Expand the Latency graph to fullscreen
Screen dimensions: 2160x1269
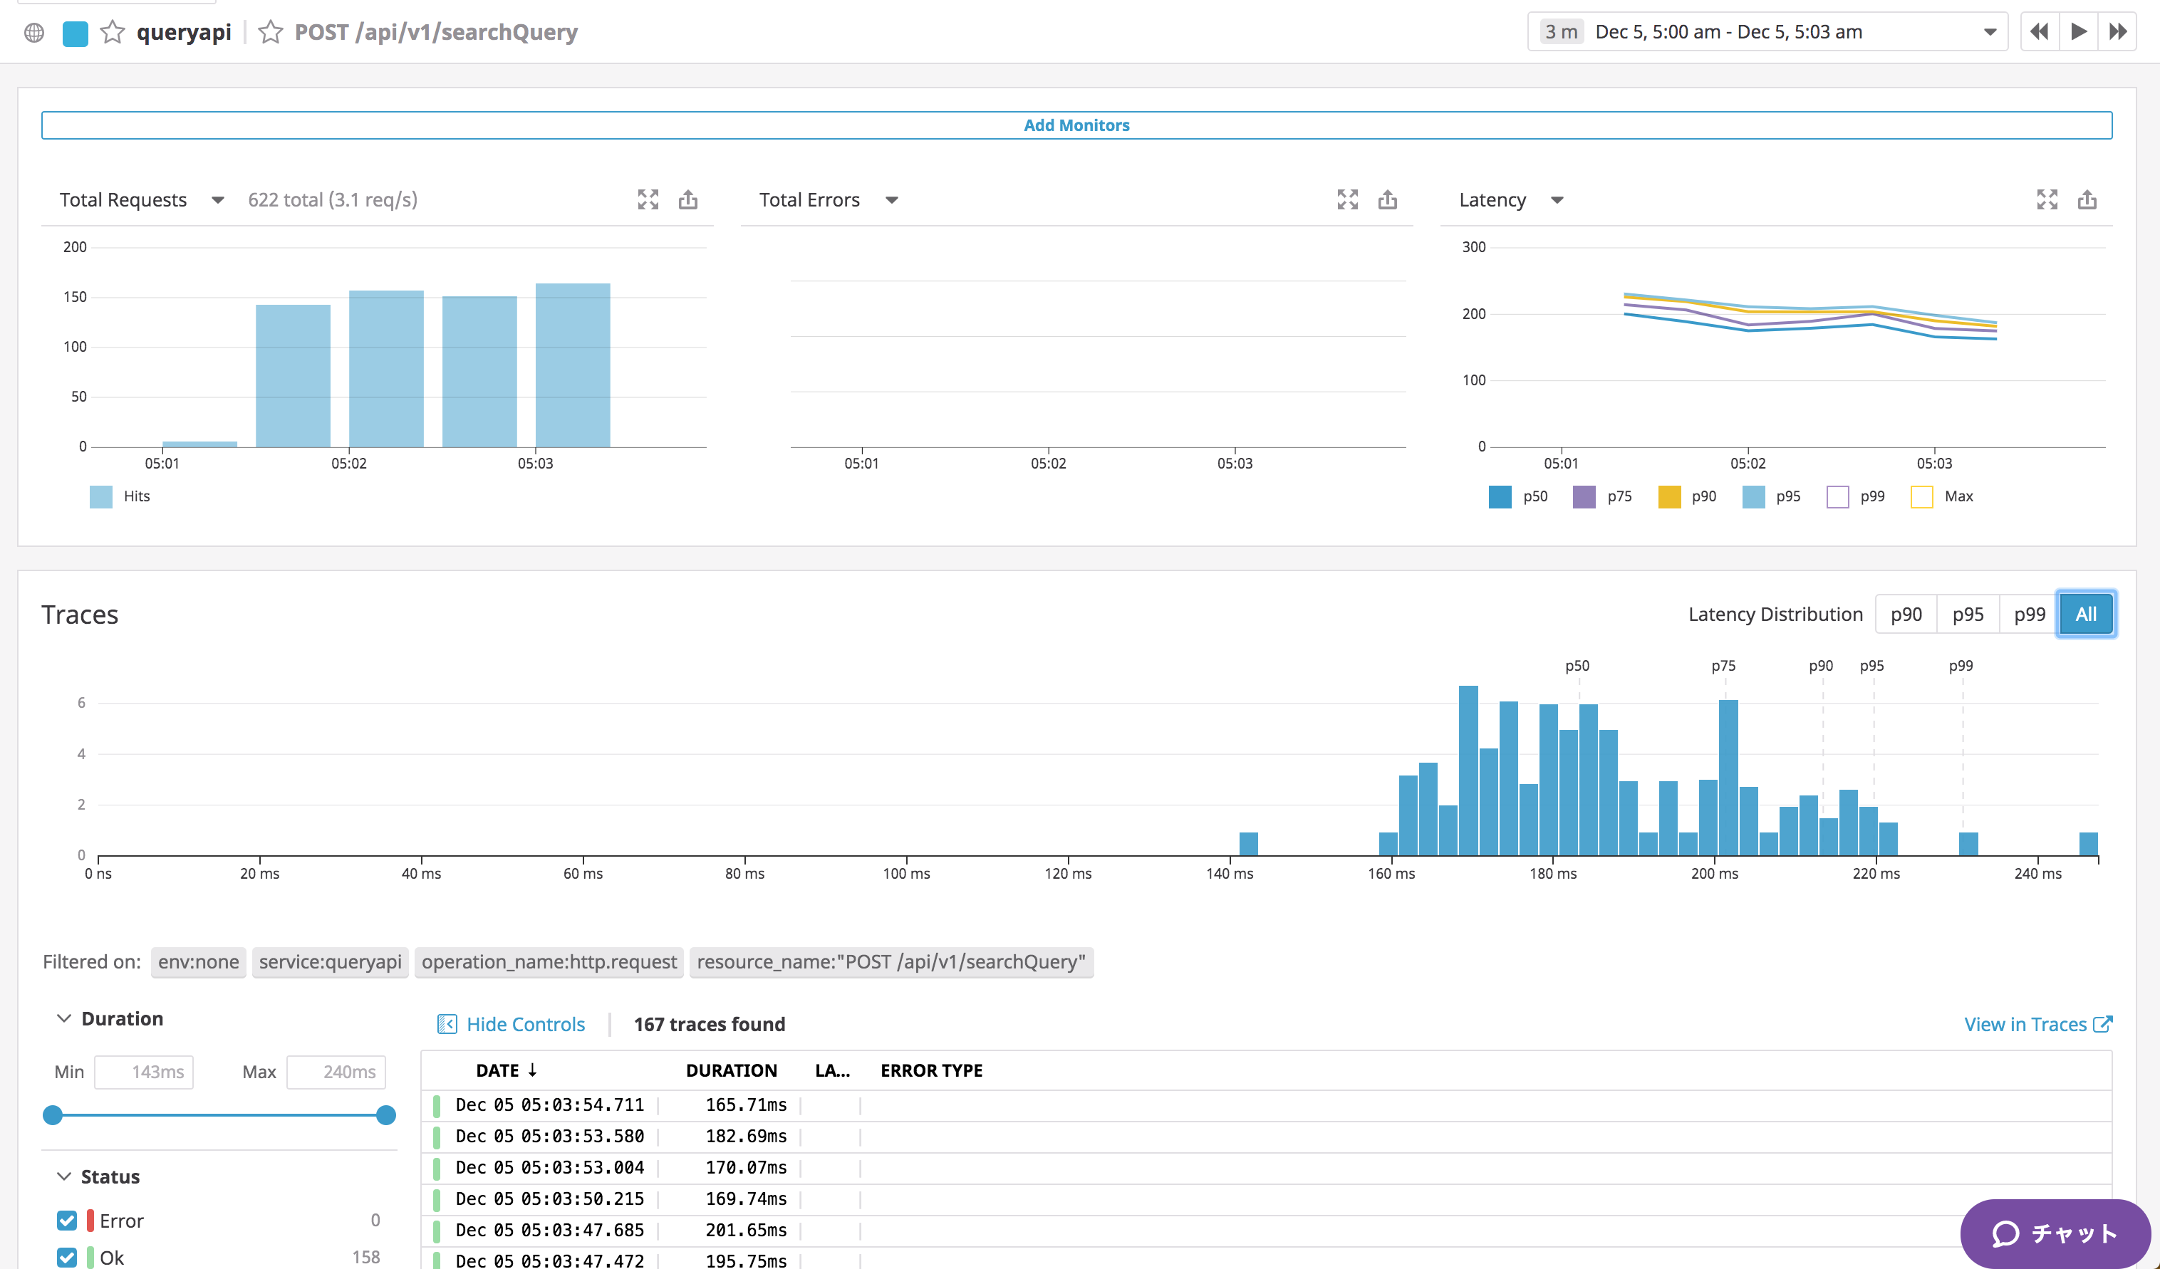2047,199
